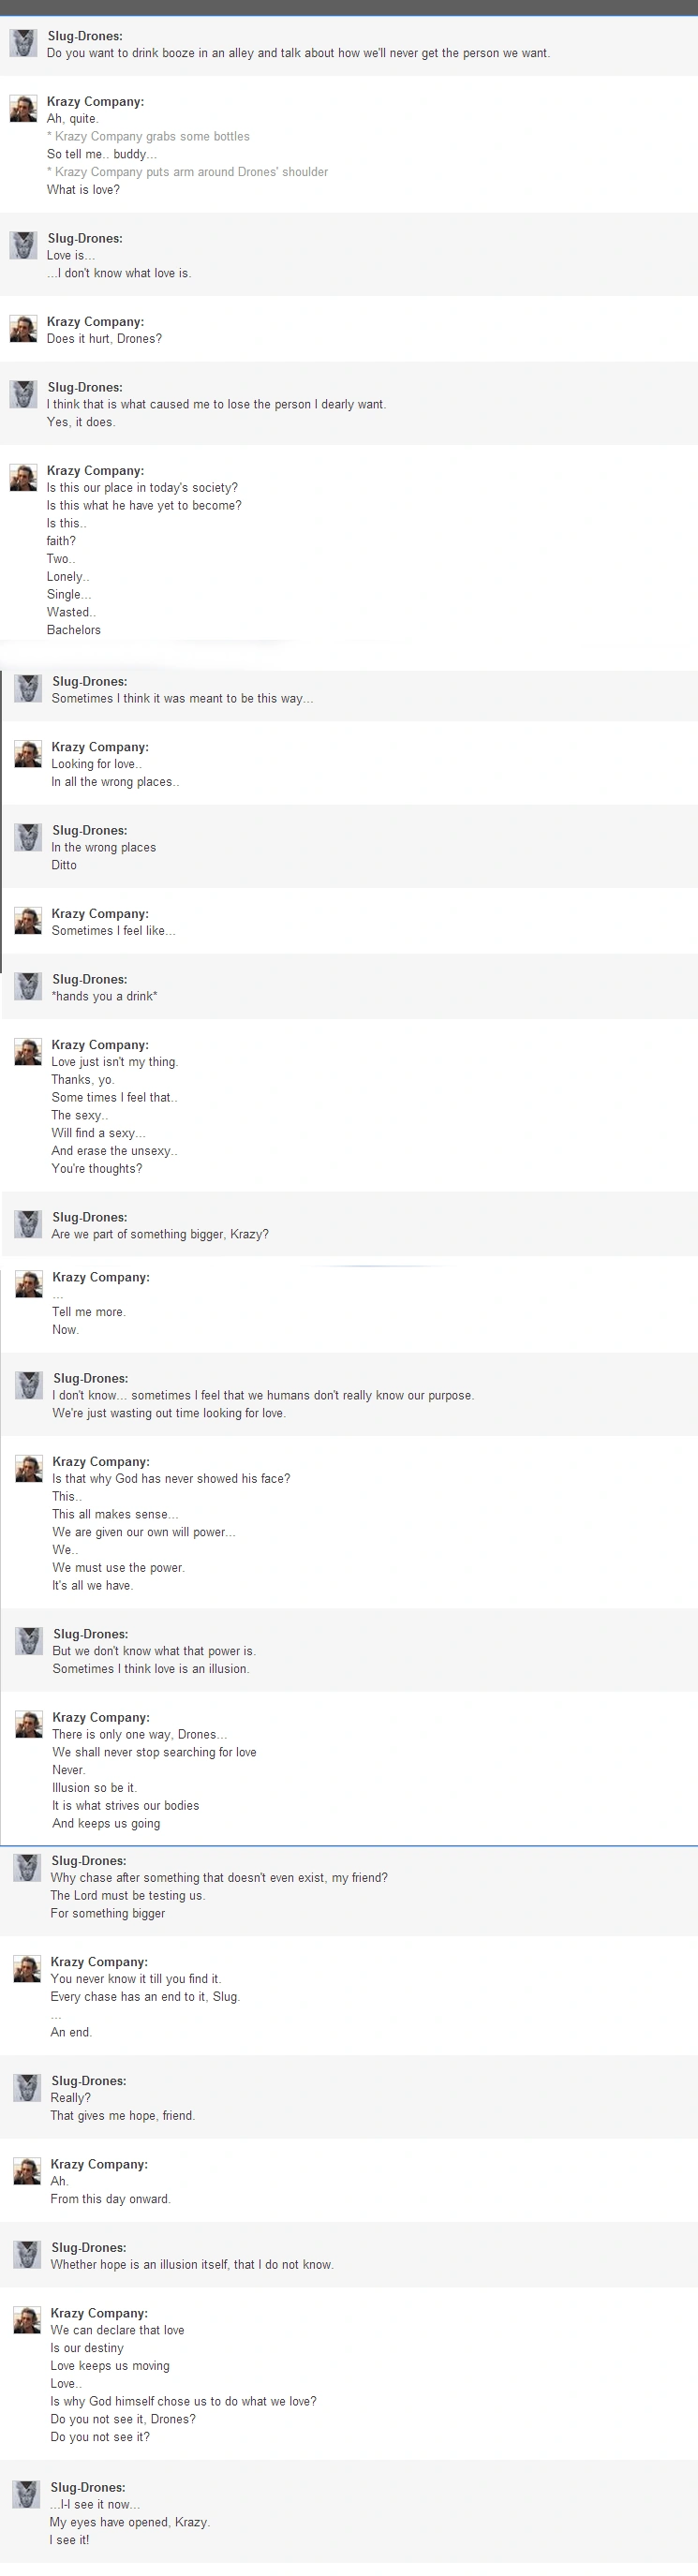Open Krazy Company avatar beside "We can declare that love"

pos(27,2321)
